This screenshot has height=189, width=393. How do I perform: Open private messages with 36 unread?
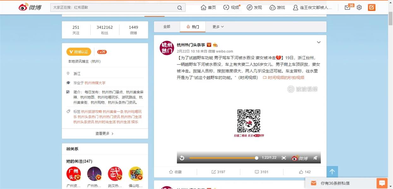[347, 7]
